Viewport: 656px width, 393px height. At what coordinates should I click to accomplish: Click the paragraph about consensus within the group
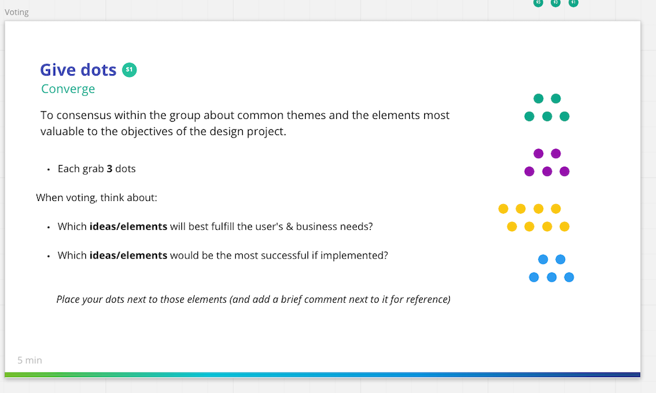(x=245, y=124)
